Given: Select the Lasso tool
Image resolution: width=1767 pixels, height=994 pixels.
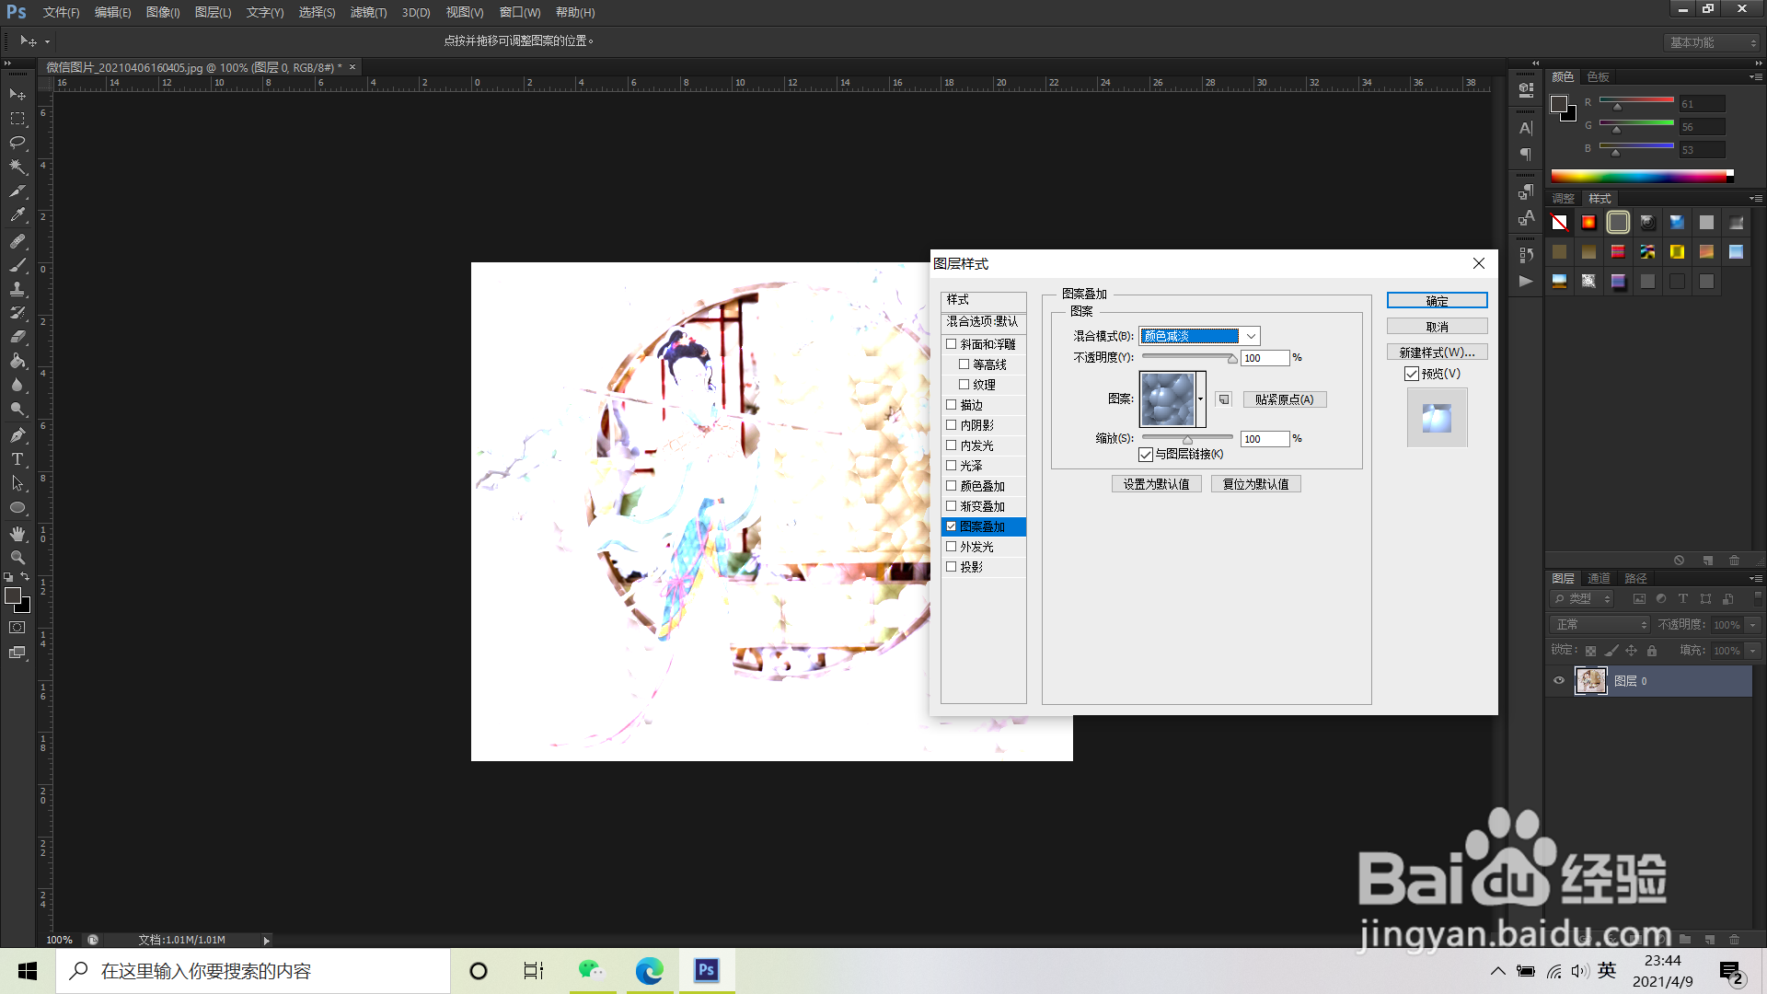Looking at the screenshot, I should pyautogui.click(x=17, y=143).
